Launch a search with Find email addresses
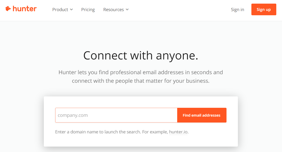Screen dimensions: 282x152 coord(202,115)
